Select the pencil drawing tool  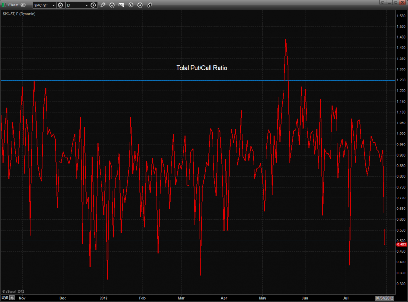point(103,5)
